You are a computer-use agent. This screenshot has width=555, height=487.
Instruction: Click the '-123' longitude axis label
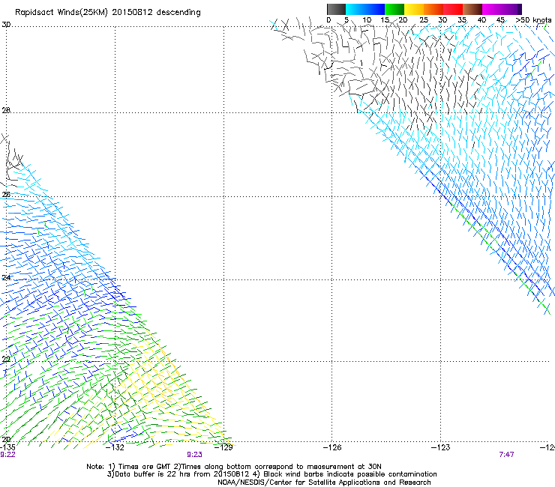pos(440,447)
